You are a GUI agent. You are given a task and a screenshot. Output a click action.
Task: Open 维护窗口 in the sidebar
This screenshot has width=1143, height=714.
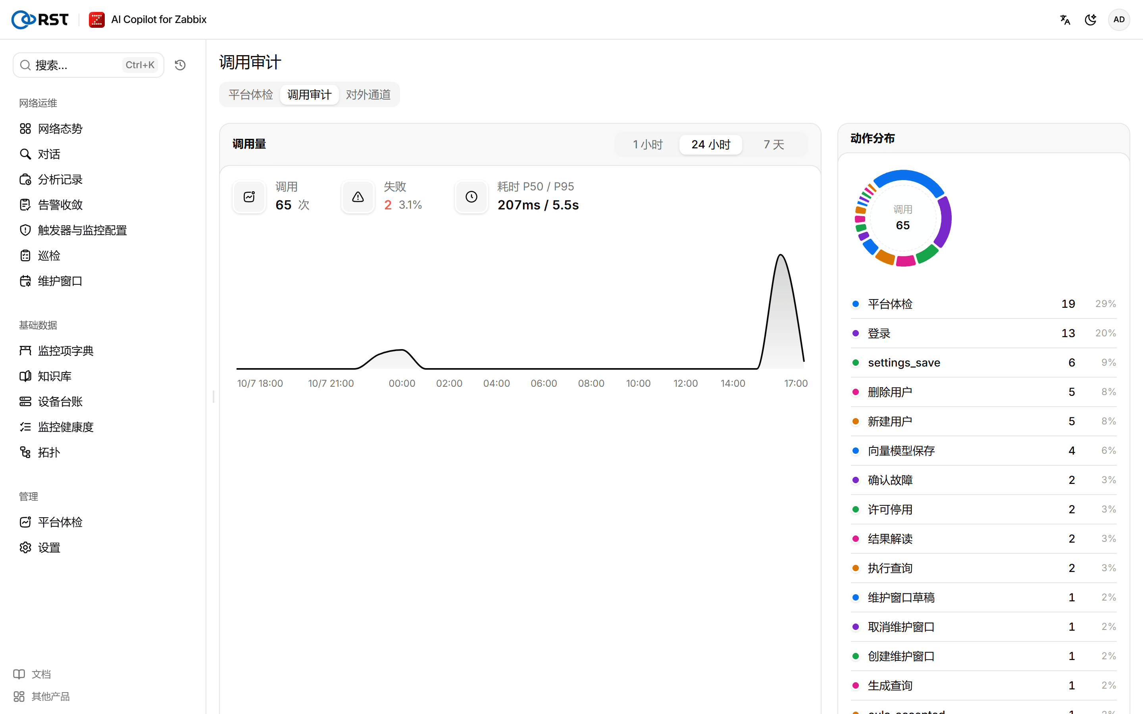pyautogui.click(x=60, y=281)
